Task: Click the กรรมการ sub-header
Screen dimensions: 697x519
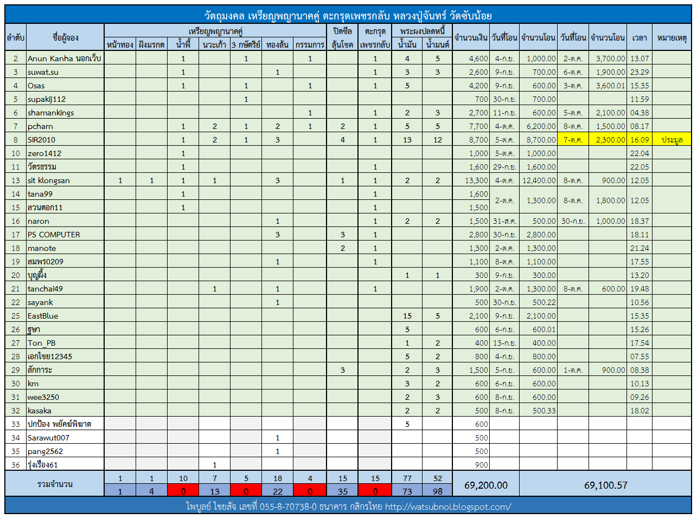Action: click(x=310, y=44)
